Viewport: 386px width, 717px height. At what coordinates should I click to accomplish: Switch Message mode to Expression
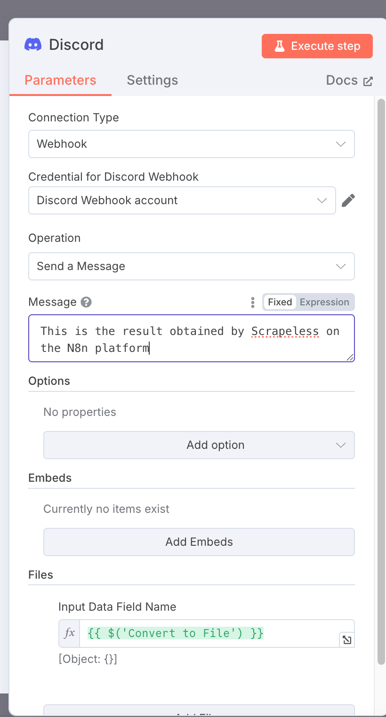[324, 302]
